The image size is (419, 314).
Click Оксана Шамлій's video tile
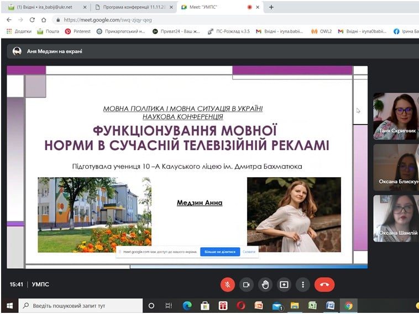(396, 218)
